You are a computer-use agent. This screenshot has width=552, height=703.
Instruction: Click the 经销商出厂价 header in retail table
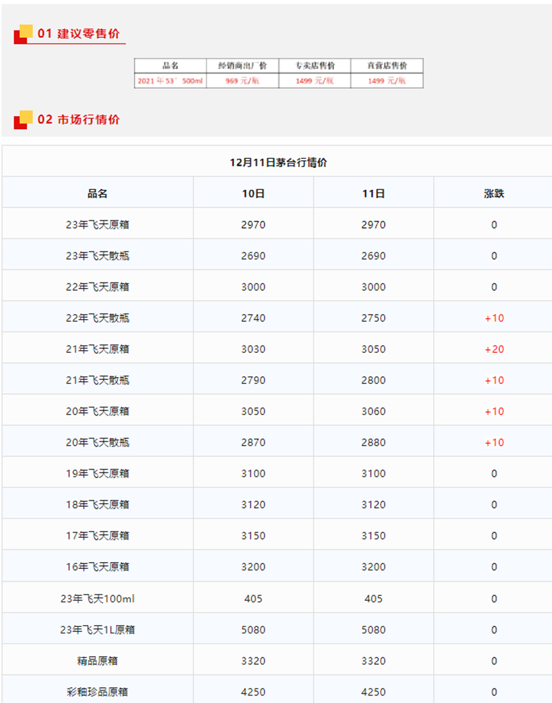pyautogui.click(x=242, y=66)
